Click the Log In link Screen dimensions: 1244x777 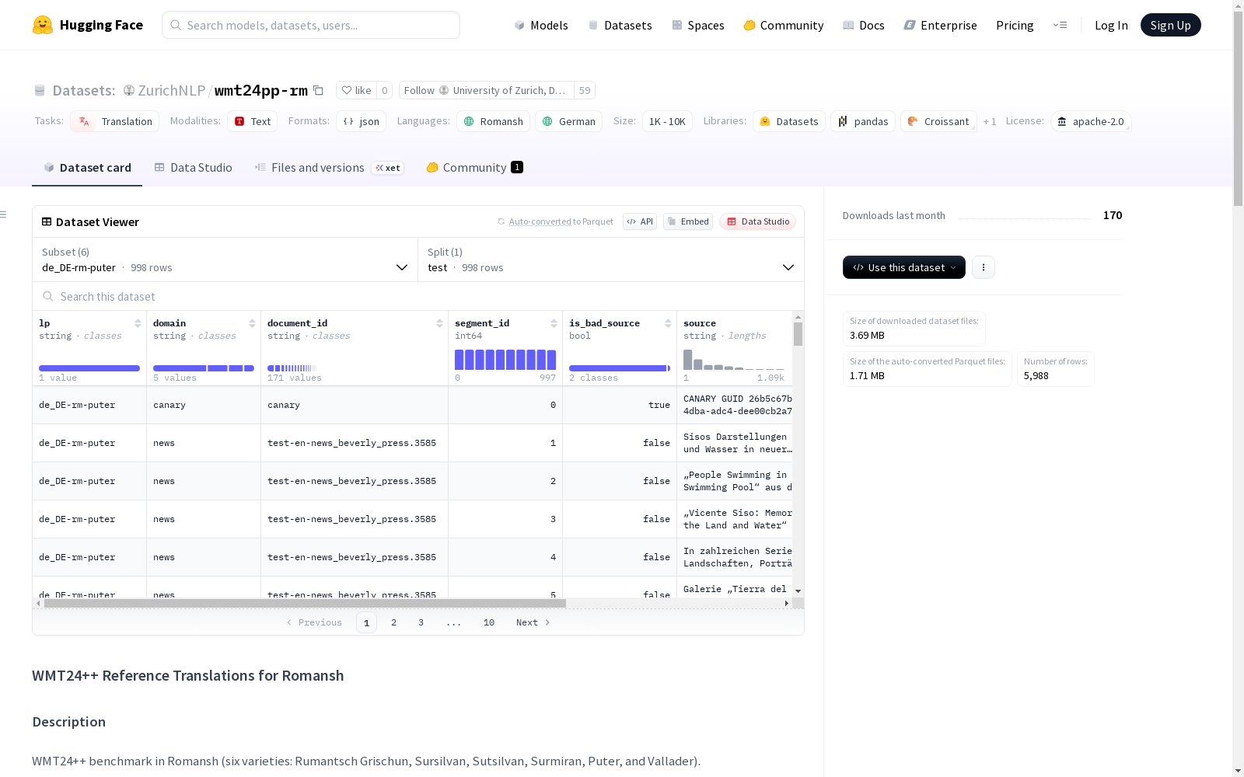(1111, 25)
